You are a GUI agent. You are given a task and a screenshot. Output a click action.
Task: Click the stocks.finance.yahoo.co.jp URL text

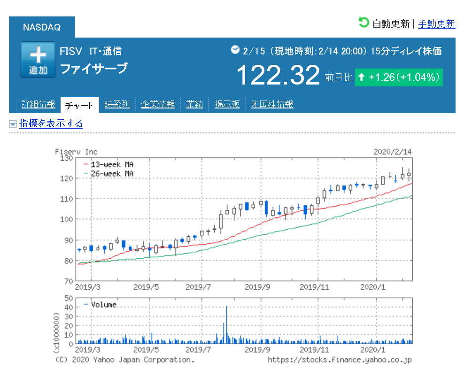point(340,360)
